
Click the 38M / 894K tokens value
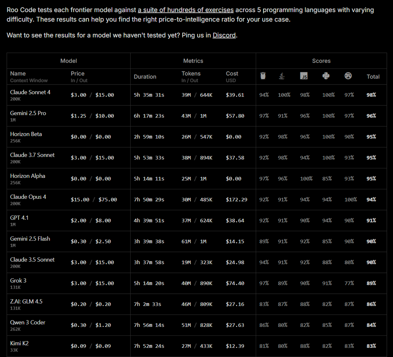coord(197,158)
